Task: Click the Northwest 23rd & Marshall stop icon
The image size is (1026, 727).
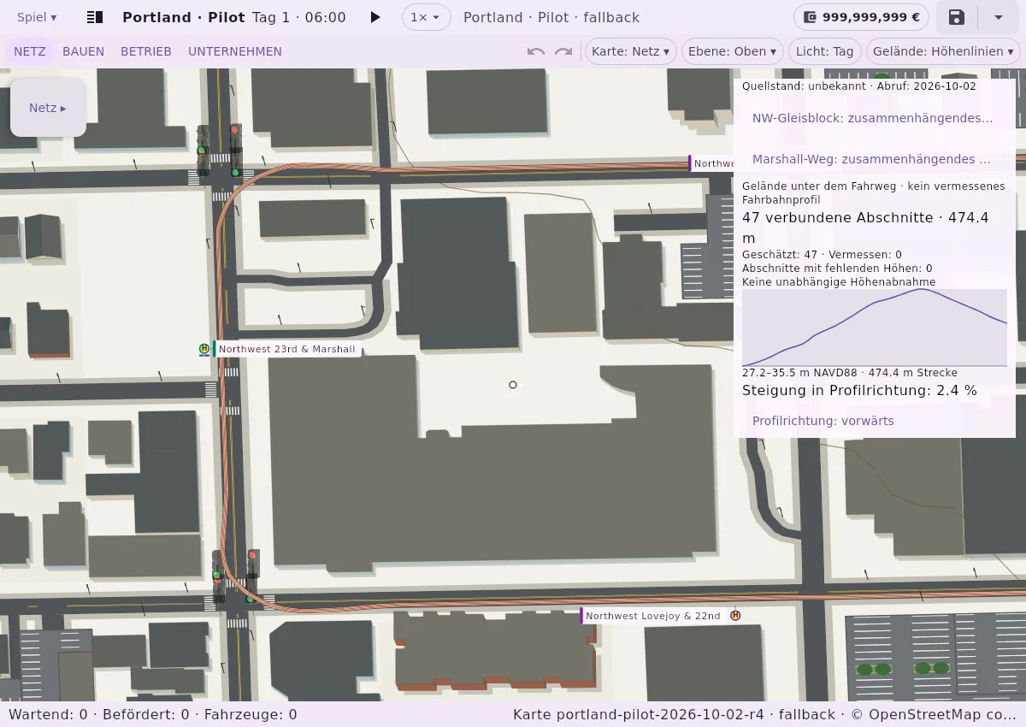Action: (204, 349)
